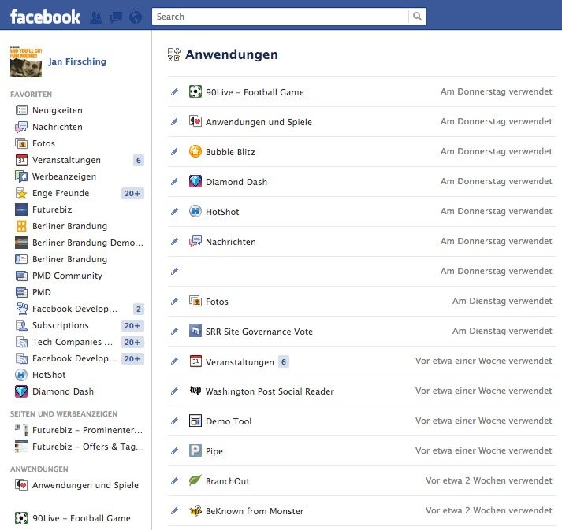
Task: Open BeKnown from Monster link
Action: (255, 511)
